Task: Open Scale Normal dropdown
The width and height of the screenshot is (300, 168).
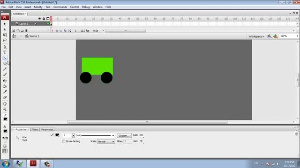Action: click(106, 141)
